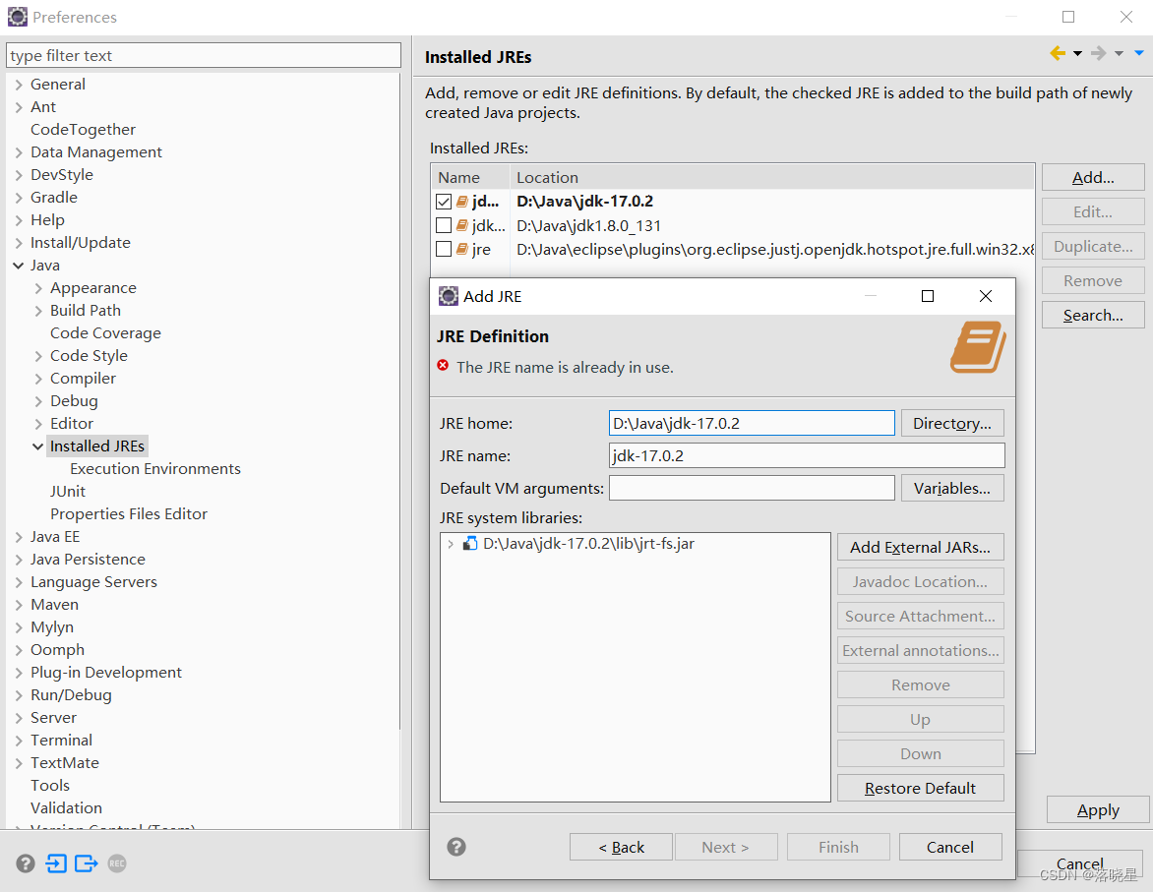Click the Directory... button
Image resolution: width=1153 pixels, height=892 pixels.
pos(952,424)
